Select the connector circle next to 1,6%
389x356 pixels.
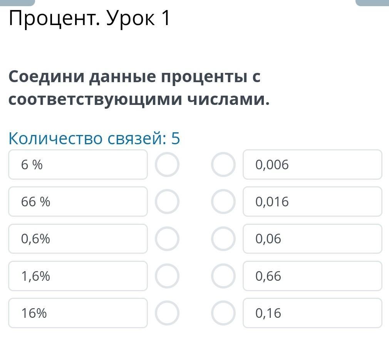pos(167,276)
